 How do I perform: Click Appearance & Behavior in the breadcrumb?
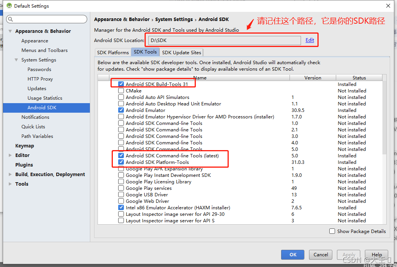coord(122,19)
